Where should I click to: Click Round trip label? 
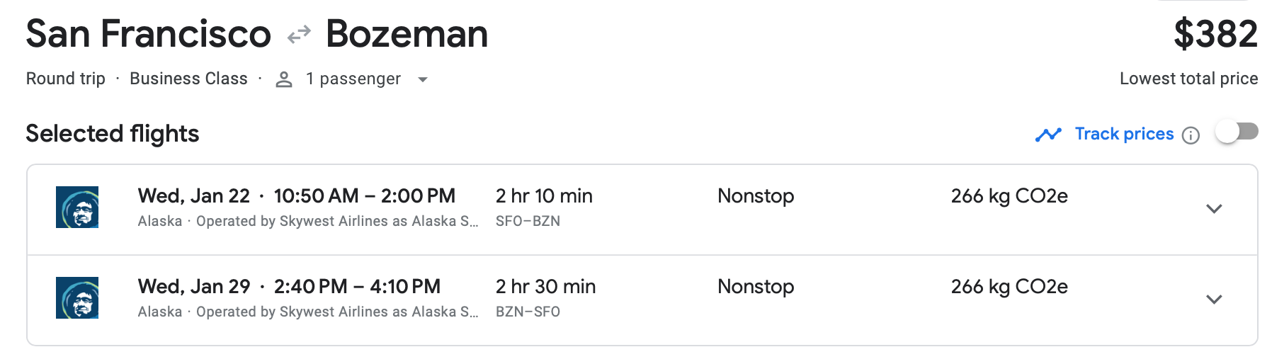point(66,79)
